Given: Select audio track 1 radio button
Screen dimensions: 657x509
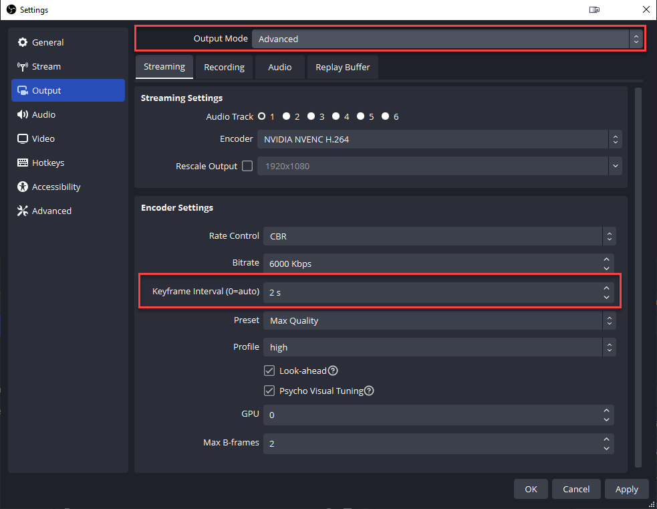Looking at the screenshot, I should tap(262, 116).
